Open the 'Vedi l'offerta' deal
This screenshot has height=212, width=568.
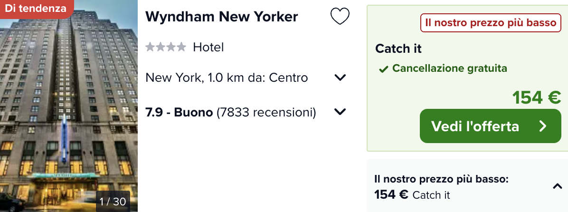(x=490, y=126)
